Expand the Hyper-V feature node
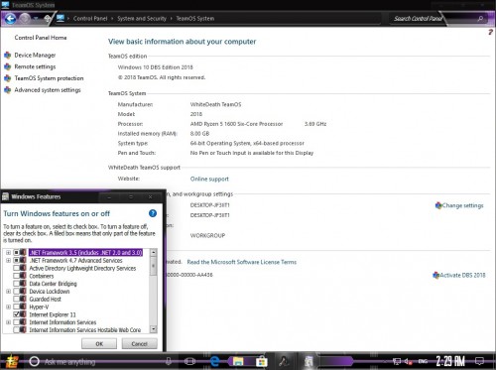This screenshot has height=370, width=496. 8,307
